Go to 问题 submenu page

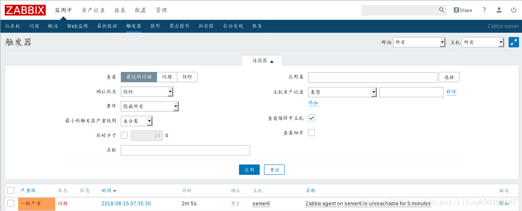tap(34, 26)
